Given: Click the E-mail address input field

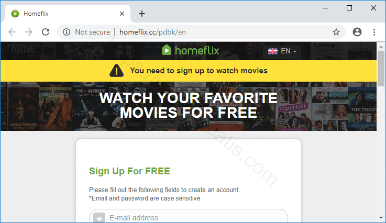Looking at the screenshot, I should [x=189, y=217].
